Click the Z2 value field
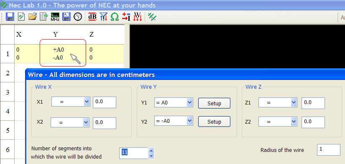The image size is (345, 164). [313, 122]
